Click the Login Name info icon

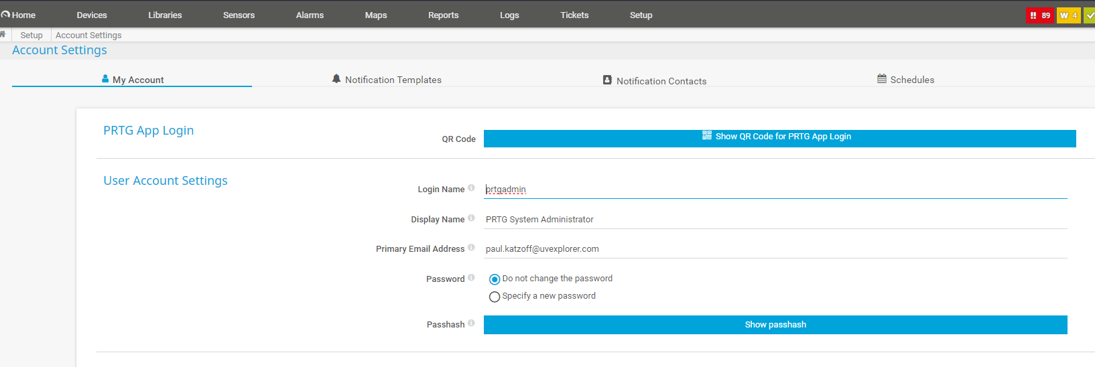471,188
